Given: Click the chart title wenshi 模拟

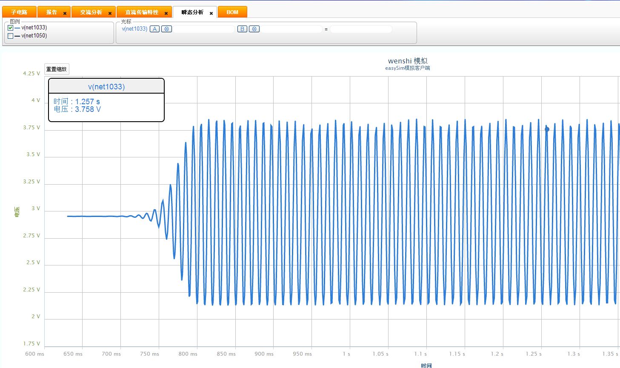Looking at the screenshot, I should tap(408, 61).
